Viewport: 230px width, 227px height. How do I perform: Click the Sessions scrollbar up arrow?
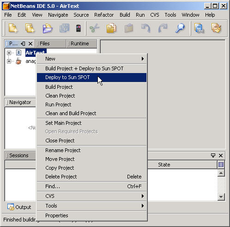click(221, 173)
